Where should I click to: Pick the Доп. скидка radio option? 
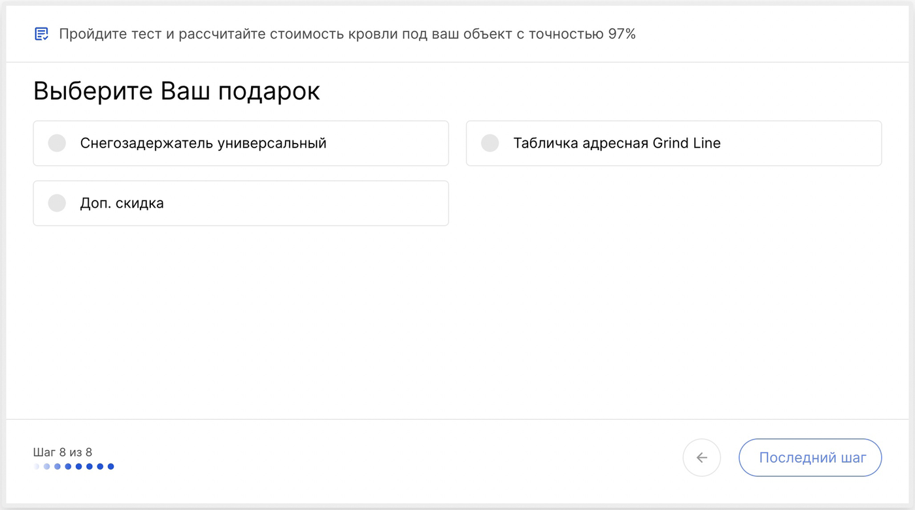(x=241, y=203)
